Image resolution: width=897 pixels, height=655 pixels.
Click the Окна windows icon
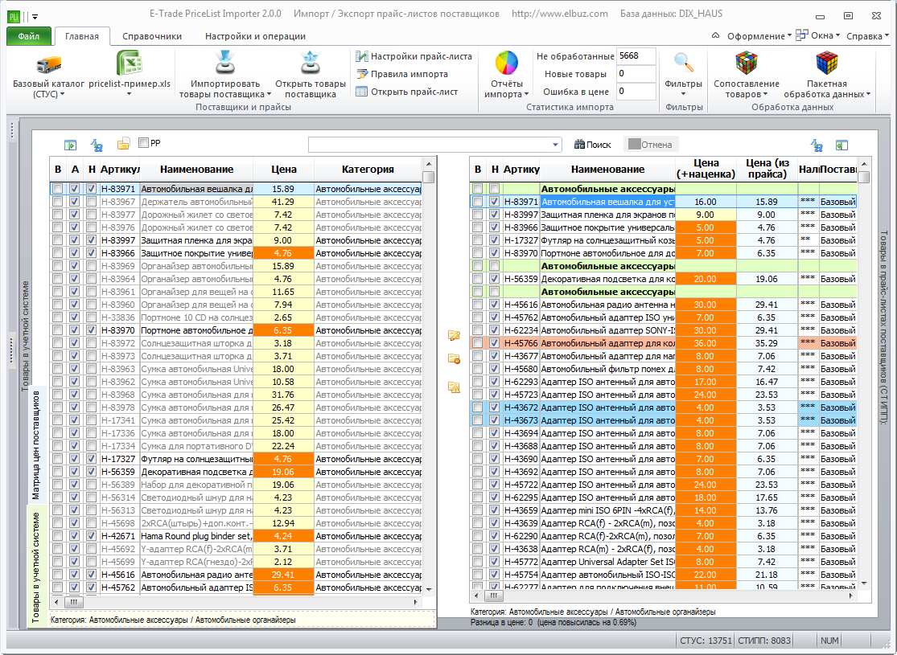(x=802, y=35)
